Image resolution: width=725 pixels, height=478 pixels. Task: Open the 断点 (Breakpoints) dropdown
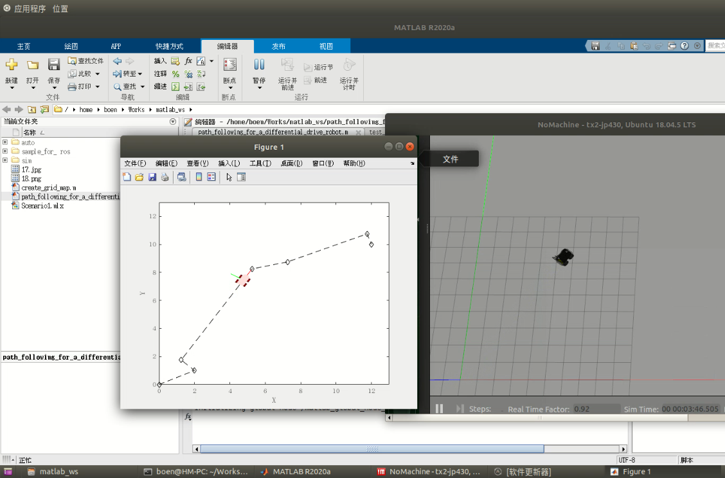pyautogui.click(x=230, y=88)
